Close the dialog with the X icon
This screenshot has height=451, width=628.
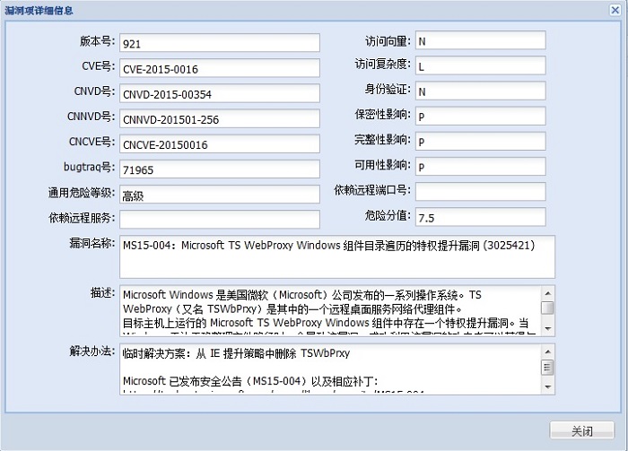tap(615, 10)
